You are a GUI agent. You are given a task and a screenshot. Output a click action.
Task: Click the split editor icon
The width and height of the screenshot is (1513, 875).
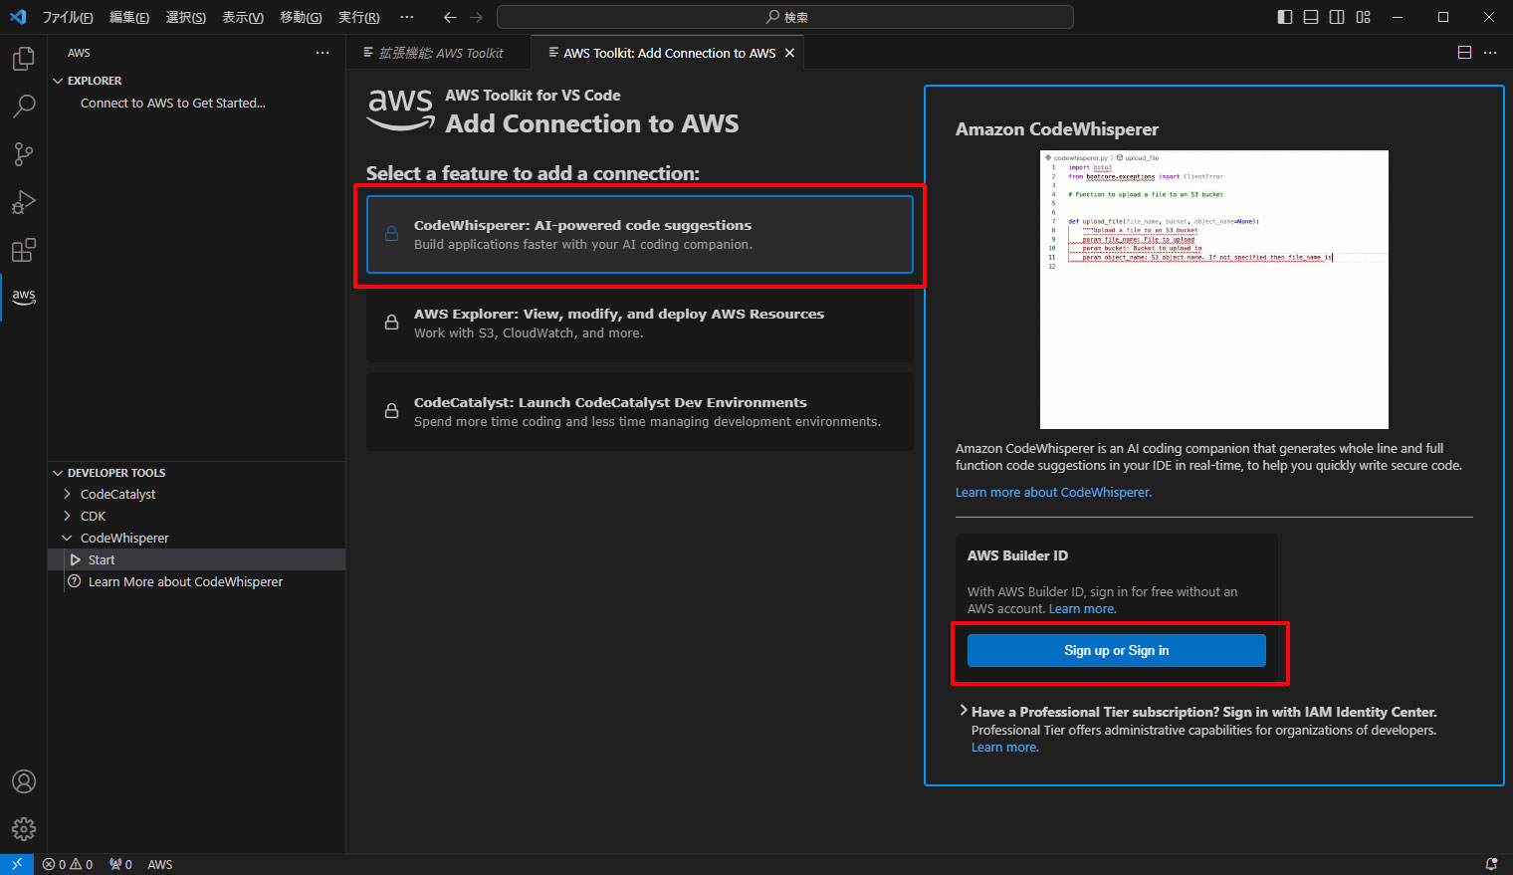1464,53
